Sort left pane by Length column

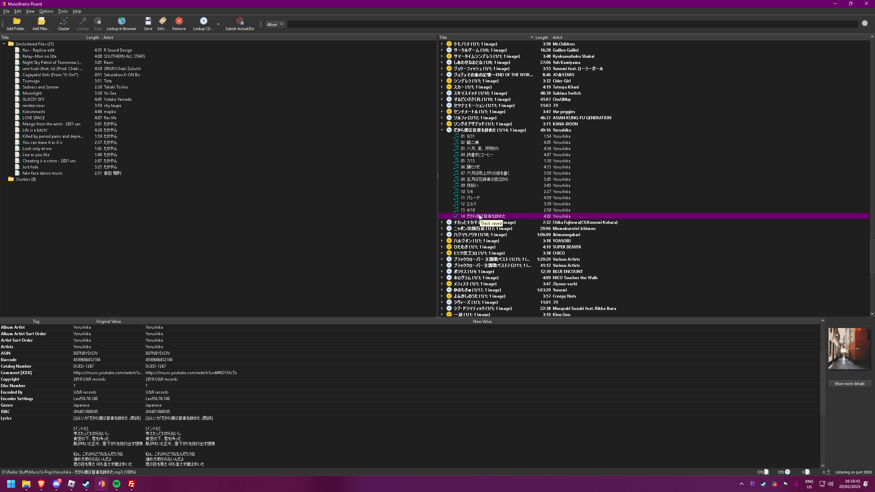tap(93, 38)
